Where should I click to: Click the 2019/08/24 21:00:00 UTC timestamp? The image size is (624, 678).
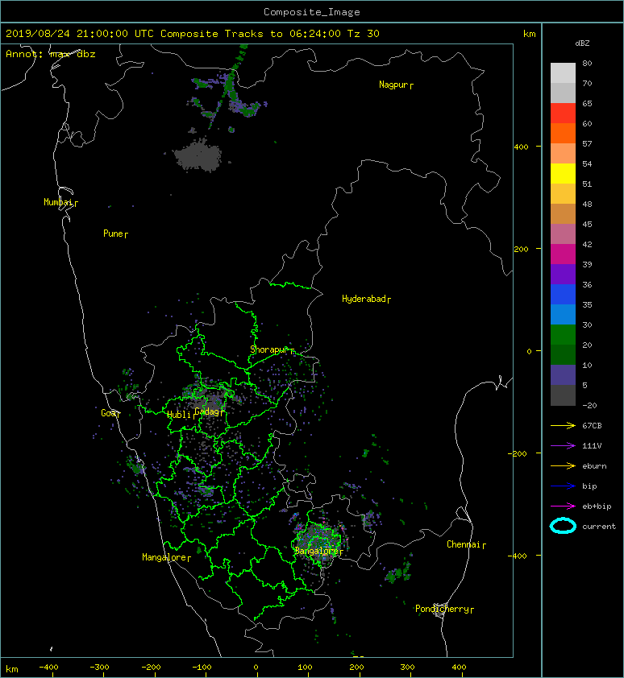79,34
